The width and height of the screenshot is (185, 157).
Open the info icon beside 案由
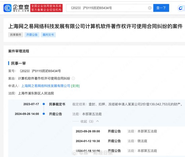click(x=73, y=78)
